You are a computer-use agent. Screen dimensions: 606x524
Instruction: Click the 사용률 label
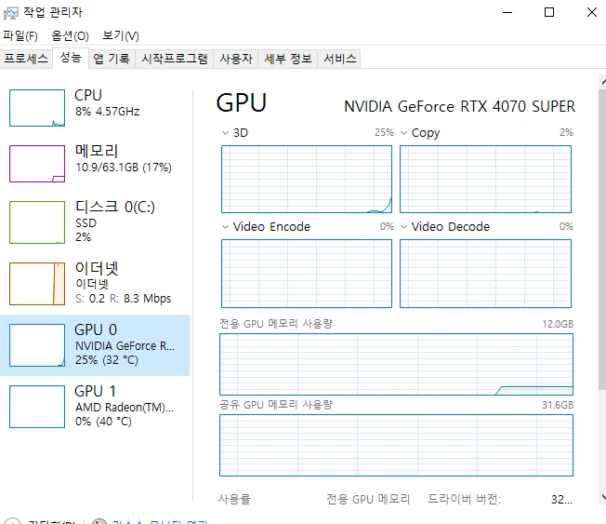point(234,499)
